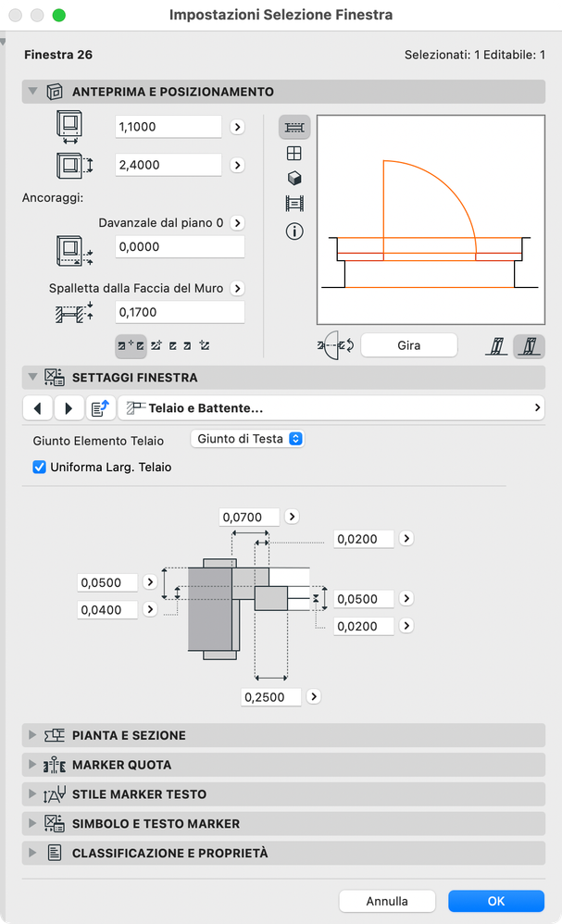Screen dimensions: 562x924
Task: Expand the Marker Quota panel
Action: (32, 765)
